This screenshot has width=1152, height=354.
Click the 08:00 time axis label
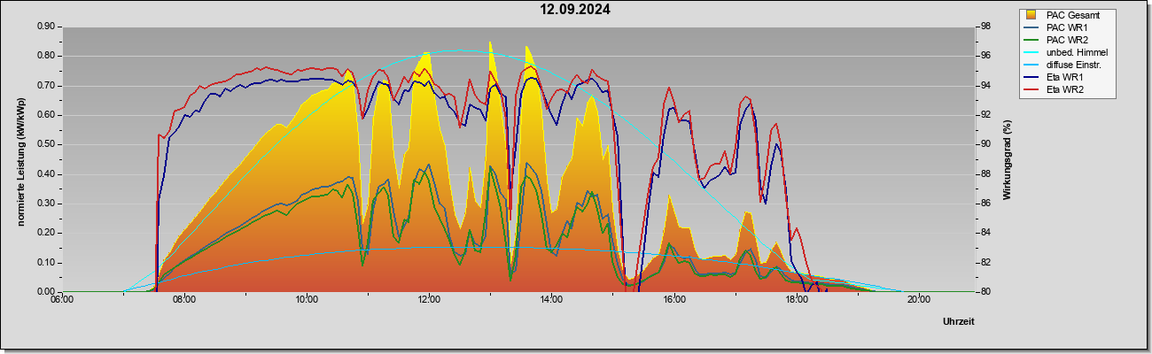[184, 299]
